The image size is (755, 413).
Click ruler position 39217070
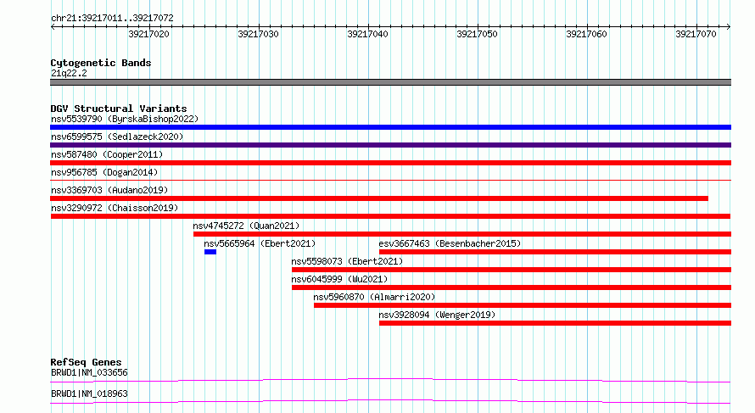(696, 34)
